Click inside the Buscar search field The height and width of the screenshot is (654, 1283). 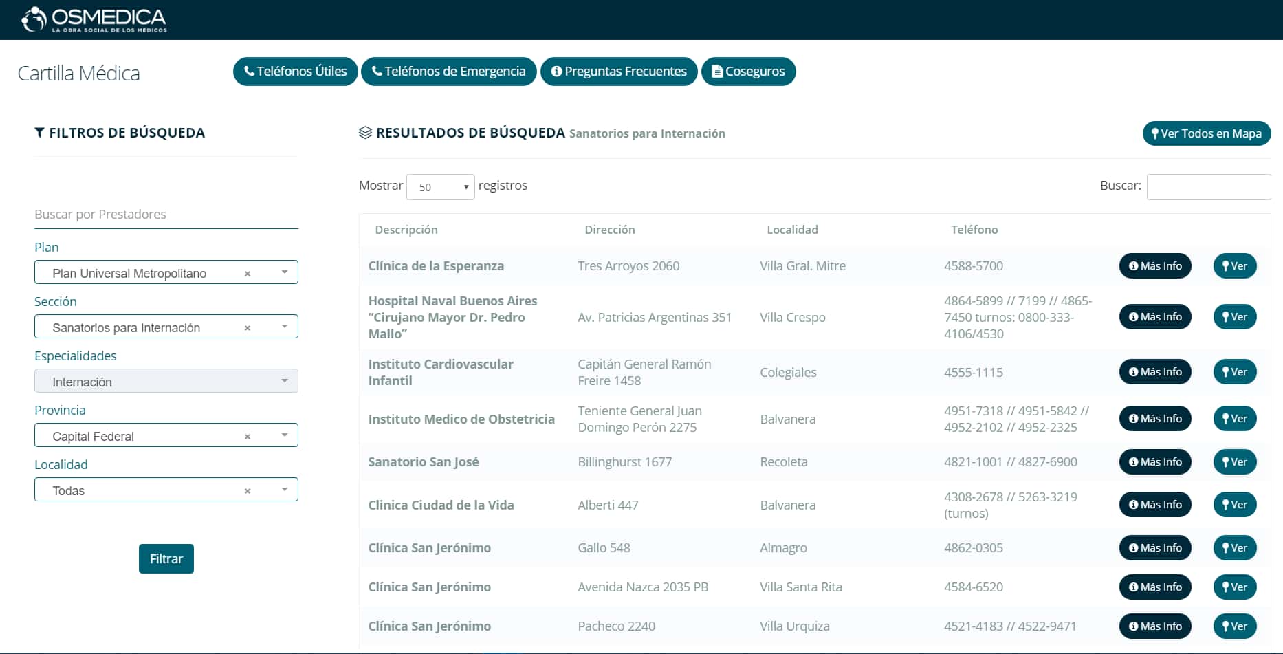(x=1208, y=186)
